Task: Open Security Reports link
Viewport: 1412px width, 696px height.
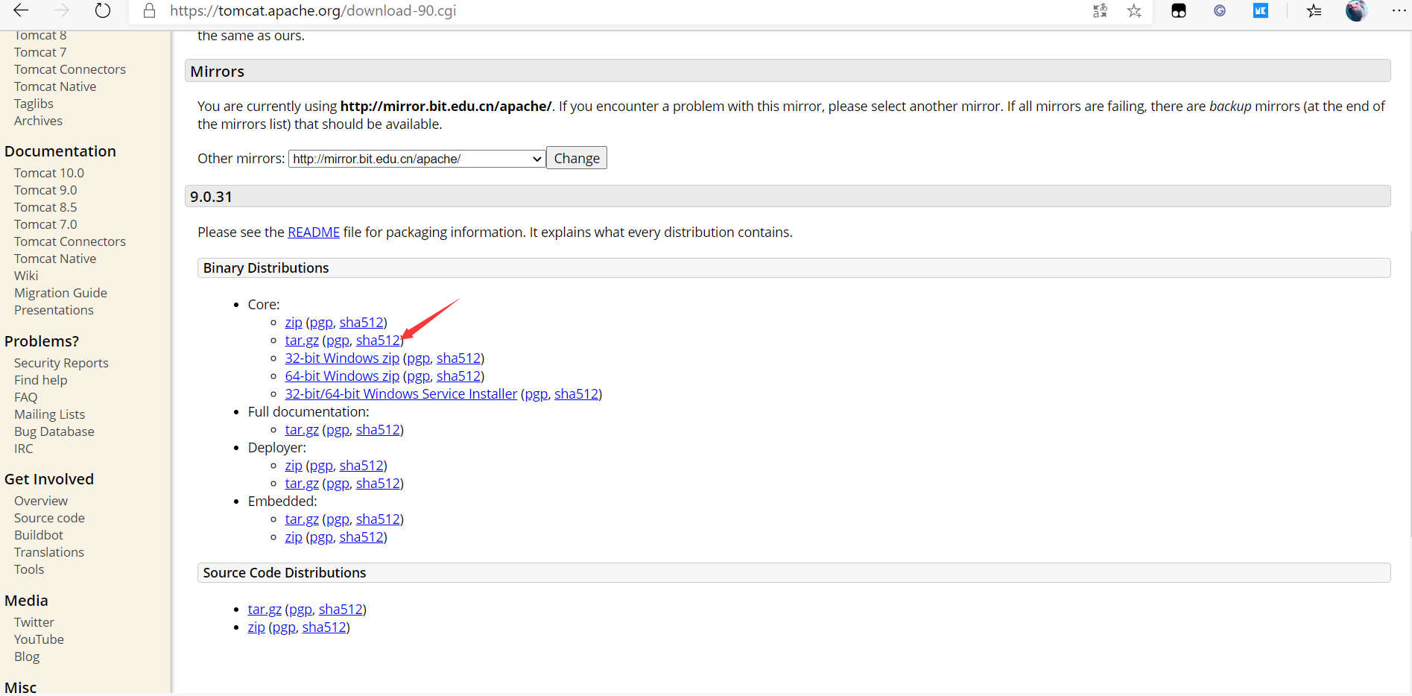Action: [61, 363]
